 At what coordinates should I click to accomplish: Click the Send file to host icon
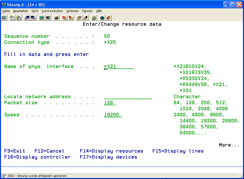(x=27, y=18)
